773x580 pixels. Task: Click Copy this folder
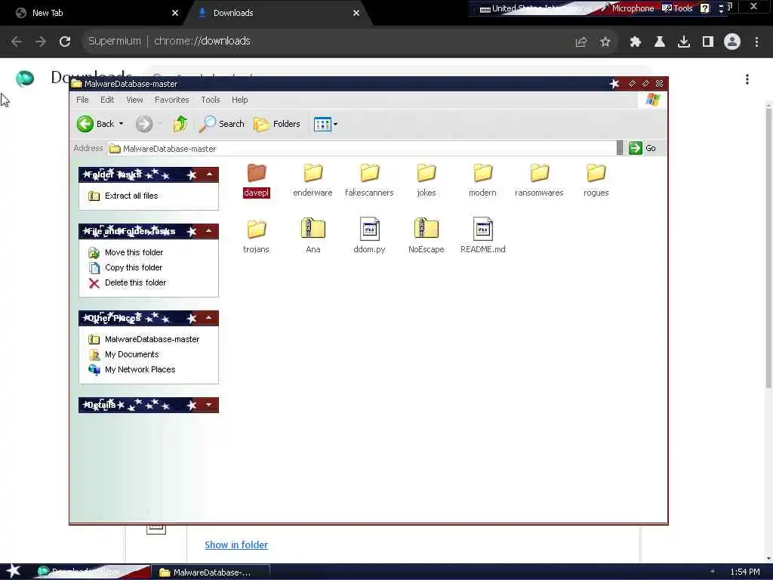pyautogui.click(x=125, y=268)
